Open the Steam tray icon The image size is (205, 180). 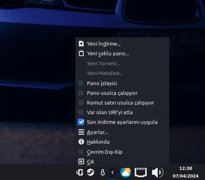pos(91,172)
